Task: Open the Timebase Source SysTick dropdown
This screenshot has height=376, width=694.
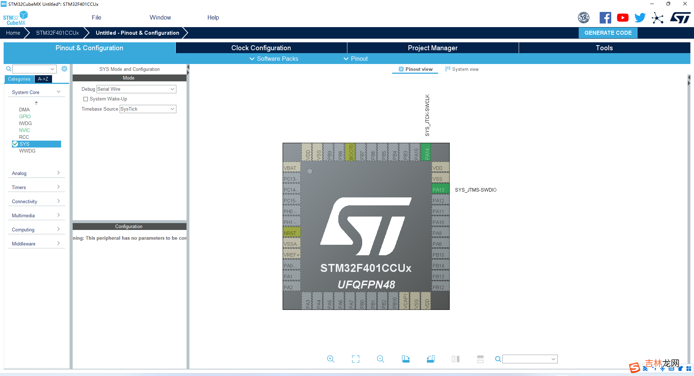Action: coord(148,109)
